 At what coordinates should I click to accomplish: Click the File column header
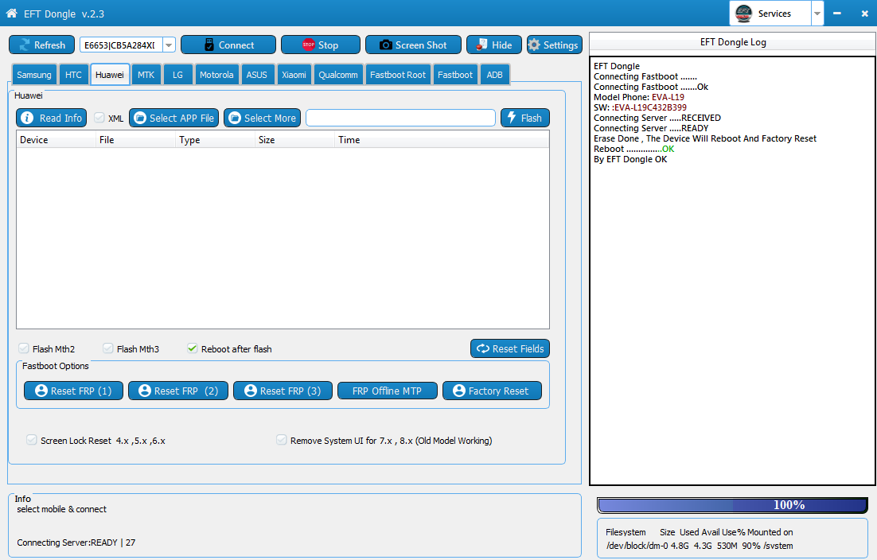pyautogui.click(x=135, y=140)
